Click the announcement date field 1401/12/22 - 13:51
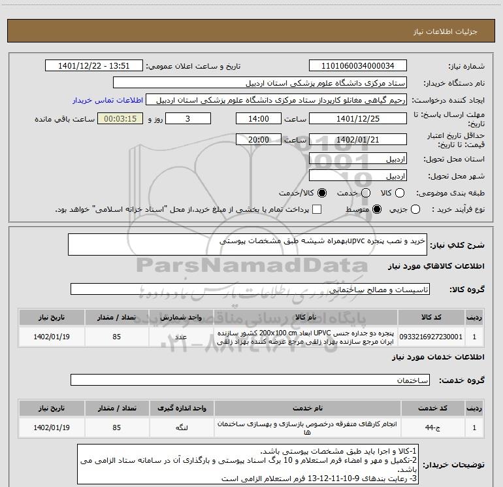 94,65
